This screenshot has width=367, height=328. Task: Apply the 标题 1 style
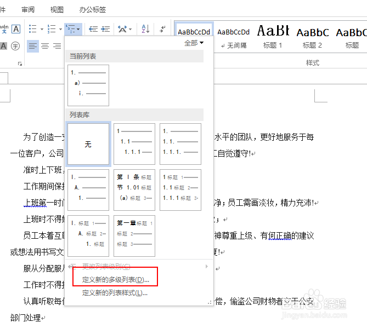(x=273, y=37)
